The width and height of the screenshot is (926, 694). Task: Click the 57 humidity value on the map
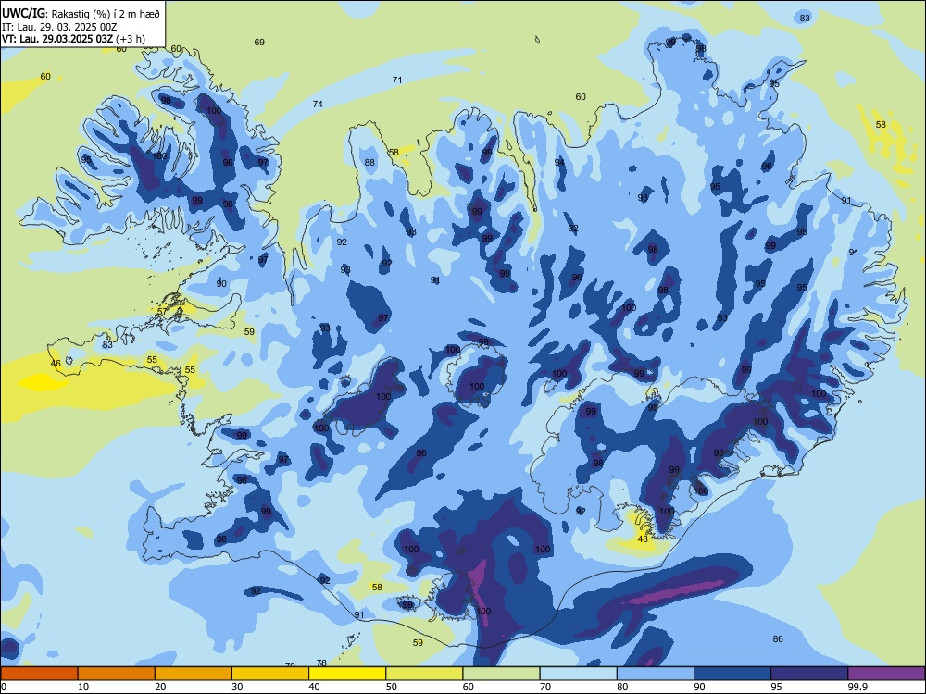point(162,312)
